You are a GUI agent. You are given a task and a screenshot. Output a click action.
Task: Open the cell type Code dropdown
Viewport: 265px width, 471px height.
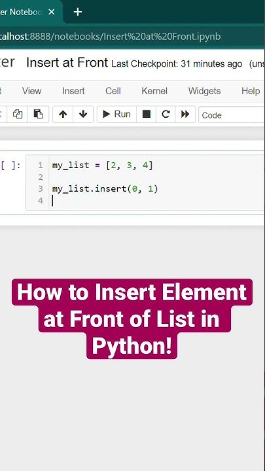click(x=232, y=114)
